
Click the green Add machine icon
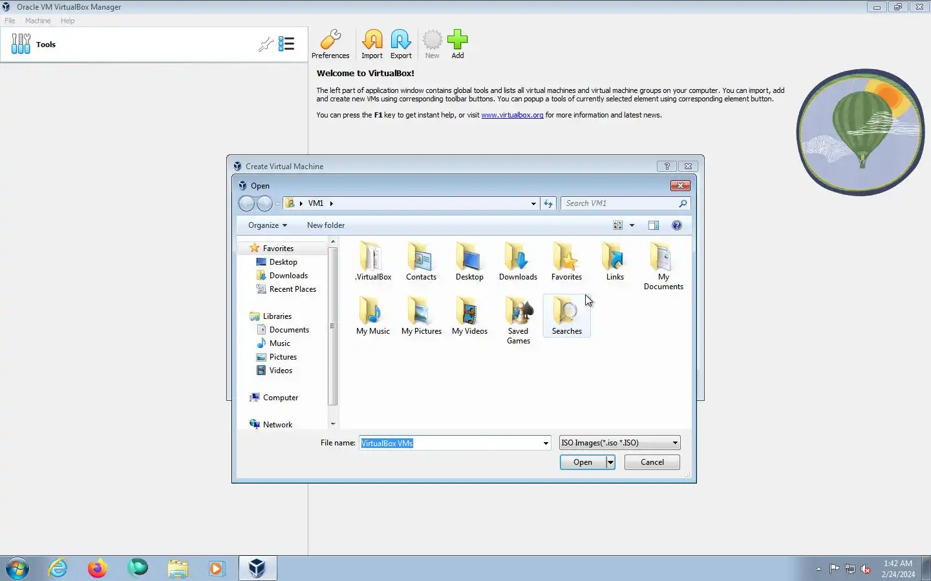click(457, 44)
